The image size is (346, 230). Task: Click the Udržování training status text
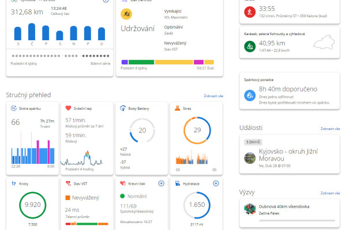coord(137,29)
